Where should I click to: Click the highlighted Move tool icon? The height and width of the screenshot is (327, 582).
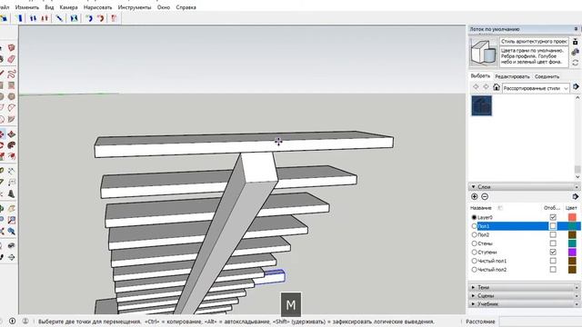(x=2, y=134)
